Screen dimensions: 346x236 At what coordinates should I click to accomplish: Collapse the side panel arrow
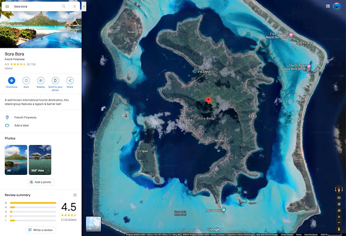pos(84,6)
